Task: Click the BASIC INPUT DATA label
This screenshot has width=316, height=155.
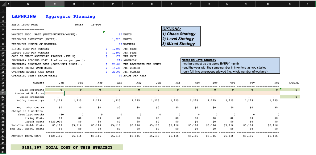Action: pyautogui.click(x=25, y=25)
